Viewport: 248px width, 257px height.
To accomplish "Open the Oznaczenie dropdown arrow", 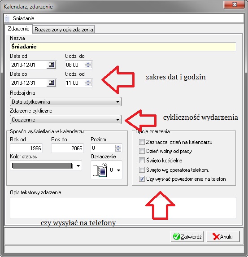I will 118,170.
